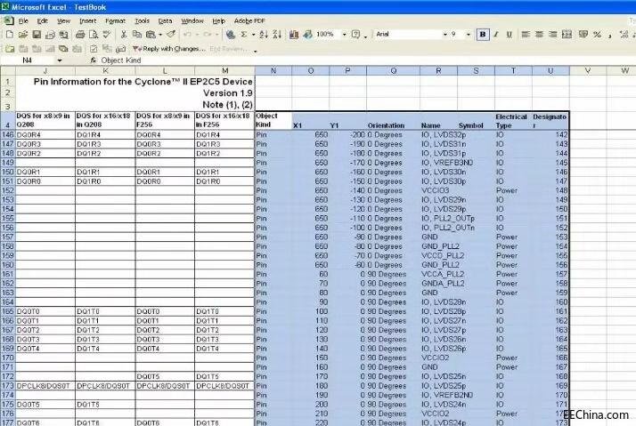Expand the Name Box N4 dropdown

pyautogui.click(x=60, y=60)
